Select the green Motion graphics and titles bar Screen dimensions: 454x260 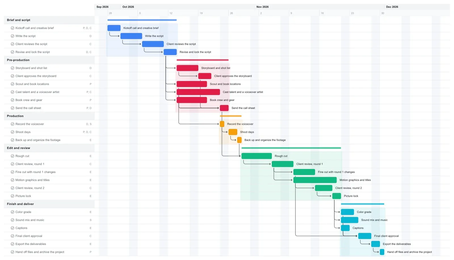315,180
